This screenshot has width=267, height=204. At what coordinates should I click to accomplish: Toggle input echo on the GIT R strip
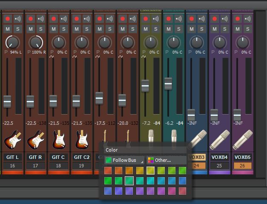tap(41, 19)
